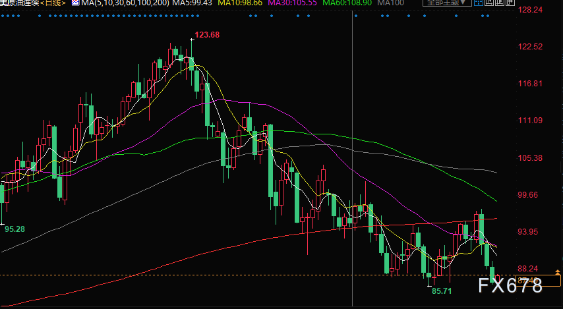Viewport: 563px width, 309px height.
Task: Switch the <日线> daily period label
Action: point(53,3)
